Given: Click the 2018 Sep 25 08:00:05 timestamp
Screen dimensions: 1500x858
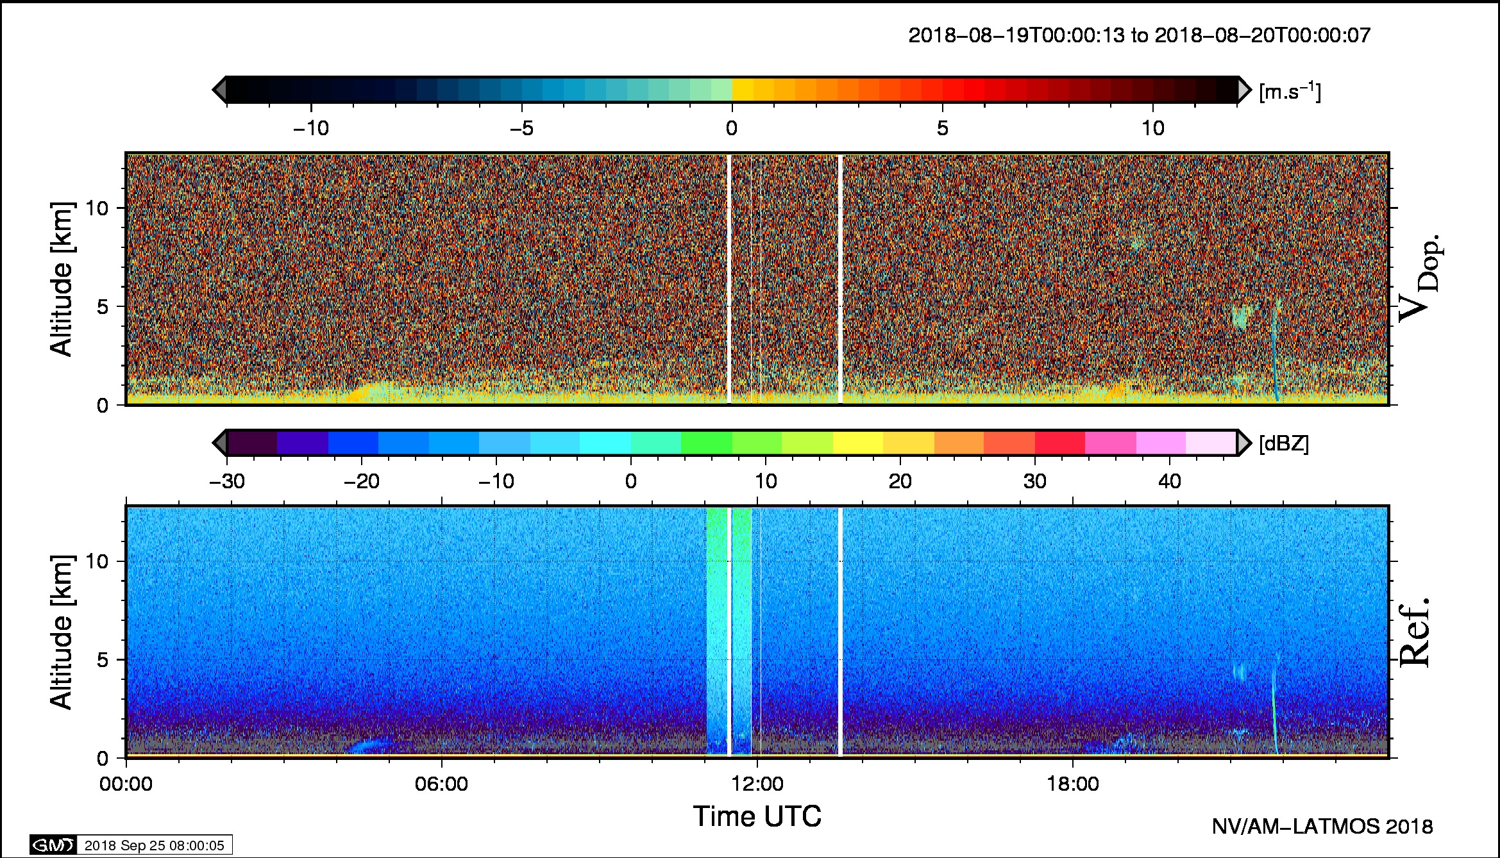Looking at the screenshot, I should tap(154, 845).
